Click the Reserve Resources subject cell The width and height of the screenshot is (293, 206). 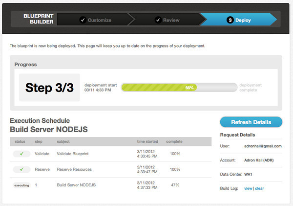[x=74, y=169]
